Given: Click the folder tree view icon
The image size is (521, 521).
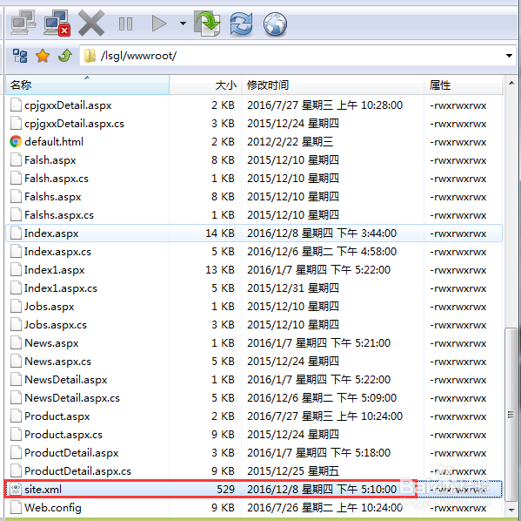Looking at the screenshot, I should click(x=20, y=56).
